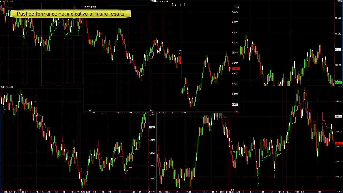
Task: Click the circle icon on EURUSD chart header
Action: [x=153, y=1]
